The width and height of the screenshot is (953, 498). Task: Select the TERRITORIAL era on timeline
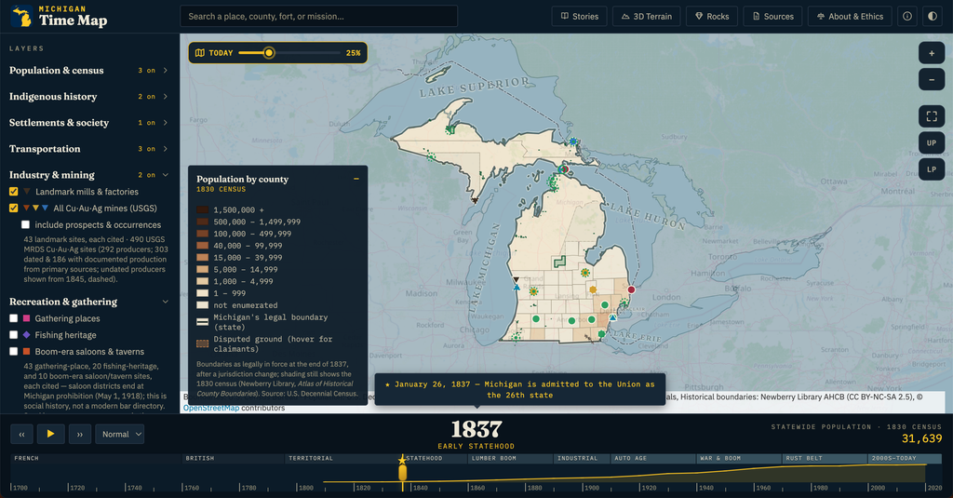(x=342, y=459)
